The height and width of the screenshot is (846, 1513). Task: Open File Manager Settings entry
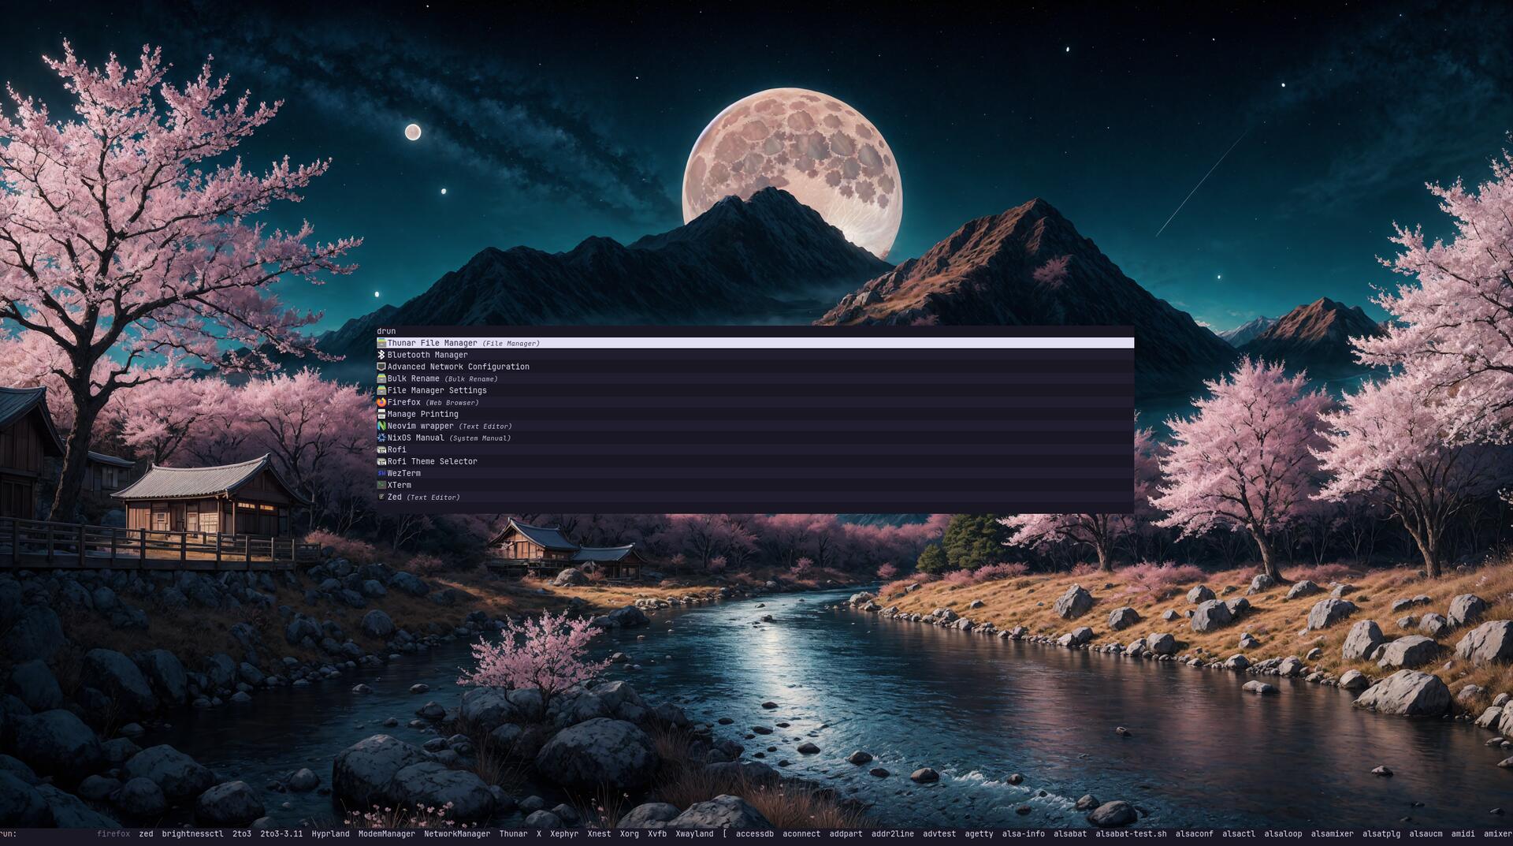click(x=755, y=390)
